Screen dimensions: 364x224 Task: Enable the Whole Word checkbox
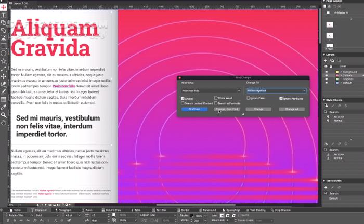point(216,98)
